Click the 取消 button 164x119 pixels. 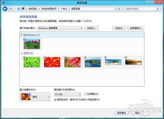(137, 113)
